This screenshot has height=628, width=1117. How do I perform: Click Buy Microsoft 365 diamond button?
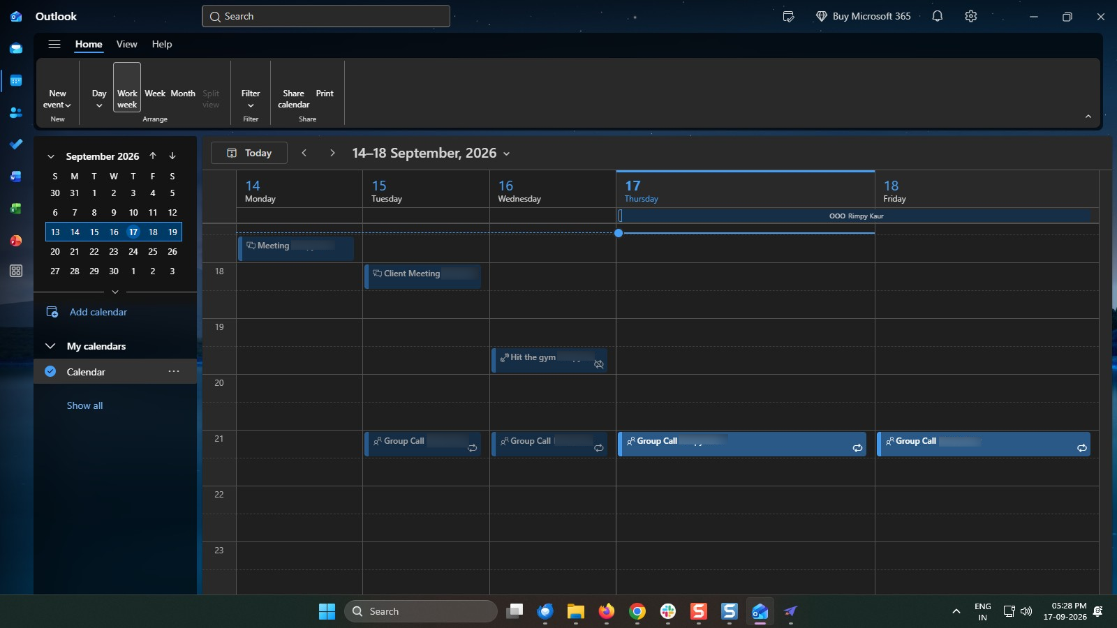[864, 16]
